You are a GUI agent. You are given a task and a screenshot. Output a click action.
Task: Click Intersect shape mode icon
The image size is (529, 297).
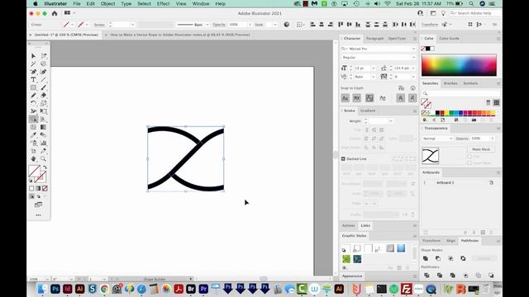450,258
